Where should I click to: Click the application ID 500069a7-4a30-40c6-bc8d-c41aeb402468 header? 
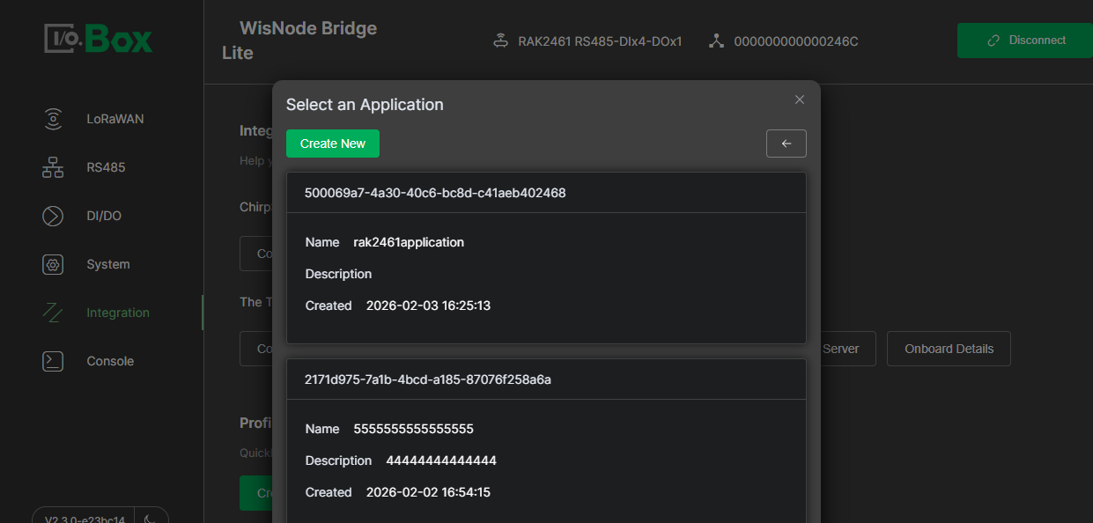(546, 191)
